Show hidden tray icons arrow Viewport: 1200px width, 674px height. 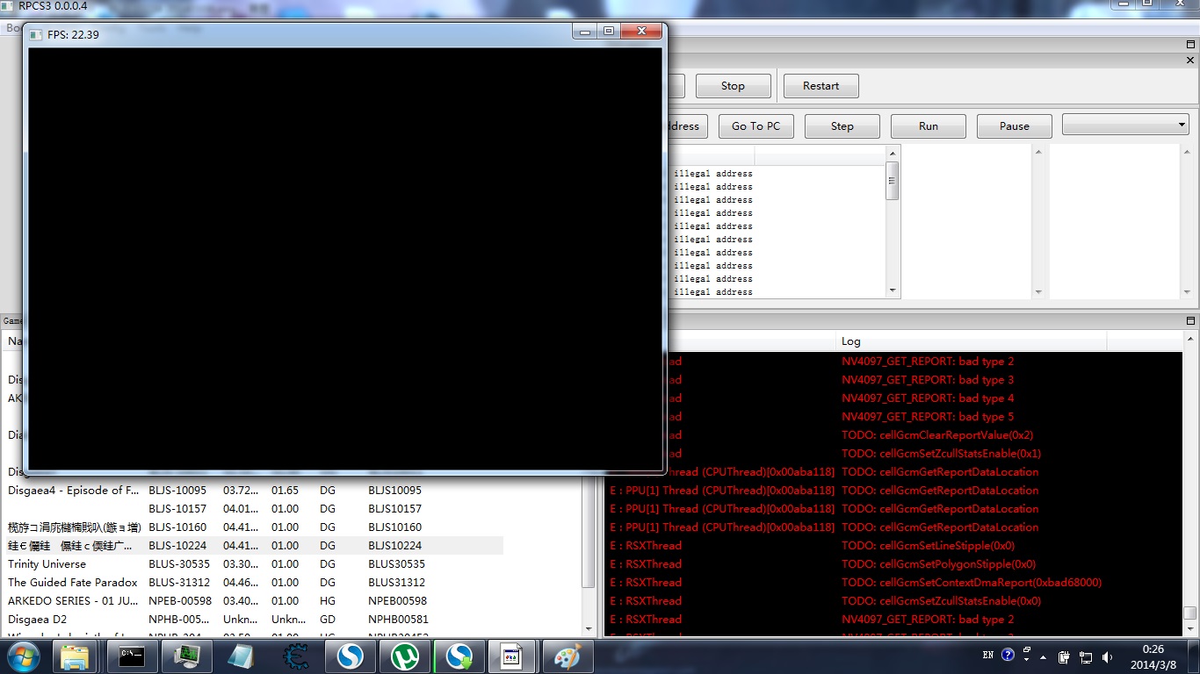click(1043, 656)
